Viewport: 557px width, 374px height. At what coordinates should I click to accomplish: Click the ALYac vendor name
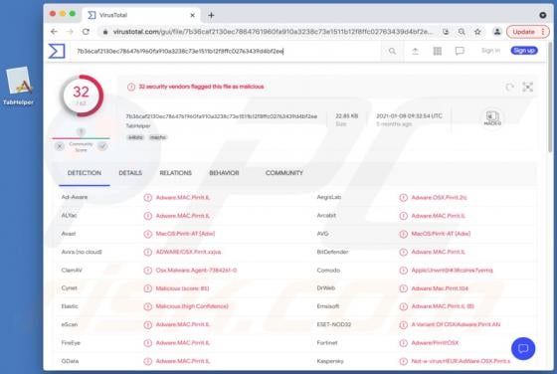(x=69, y=215)
